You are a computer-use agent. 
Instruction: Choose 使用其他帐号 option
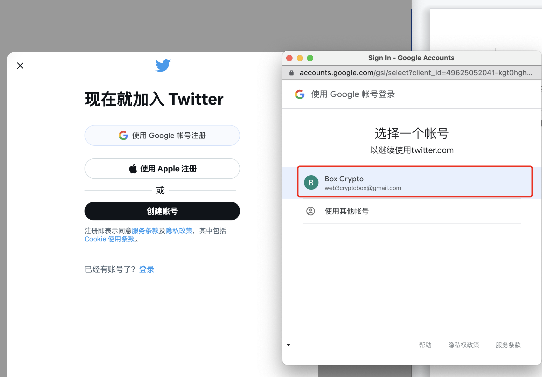(412, 211)
